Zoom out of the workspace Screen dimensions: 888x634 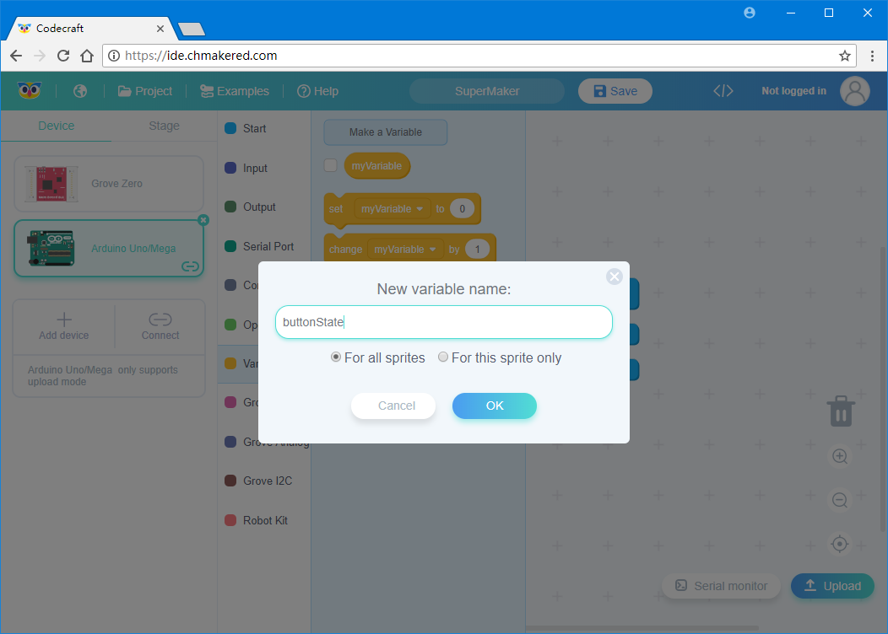pos(840,500)
